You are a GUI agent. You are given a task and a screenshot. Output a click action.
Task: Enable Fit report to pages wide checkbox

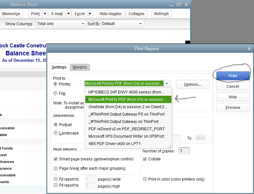click(x=56, y=179)
